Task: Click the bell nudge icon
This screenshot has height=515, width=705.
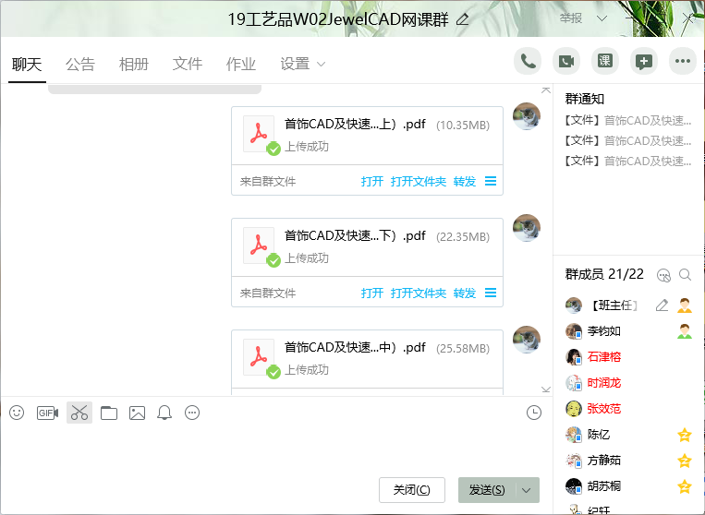Action: (164, 413)
